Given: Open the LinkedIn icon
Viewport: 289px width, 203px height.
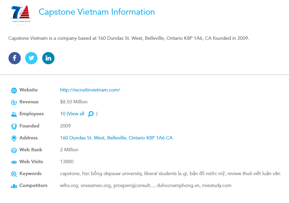Looking at the screenshot, I should (48, 58).
